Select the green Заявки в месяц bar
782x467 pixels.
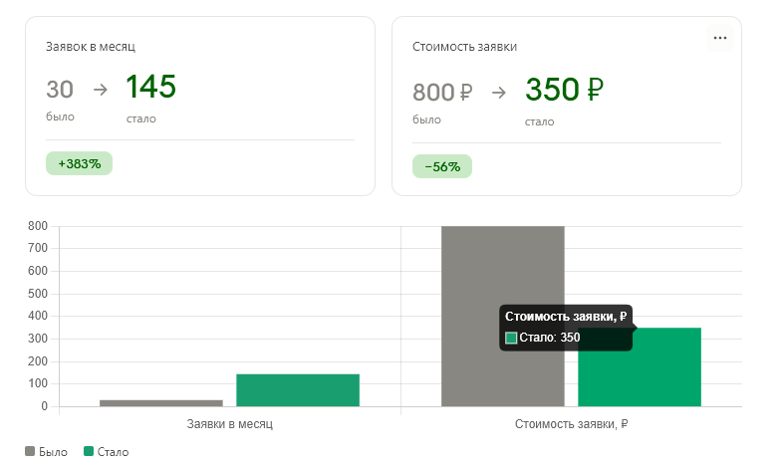pyautogui.click(x=298, y=389)
